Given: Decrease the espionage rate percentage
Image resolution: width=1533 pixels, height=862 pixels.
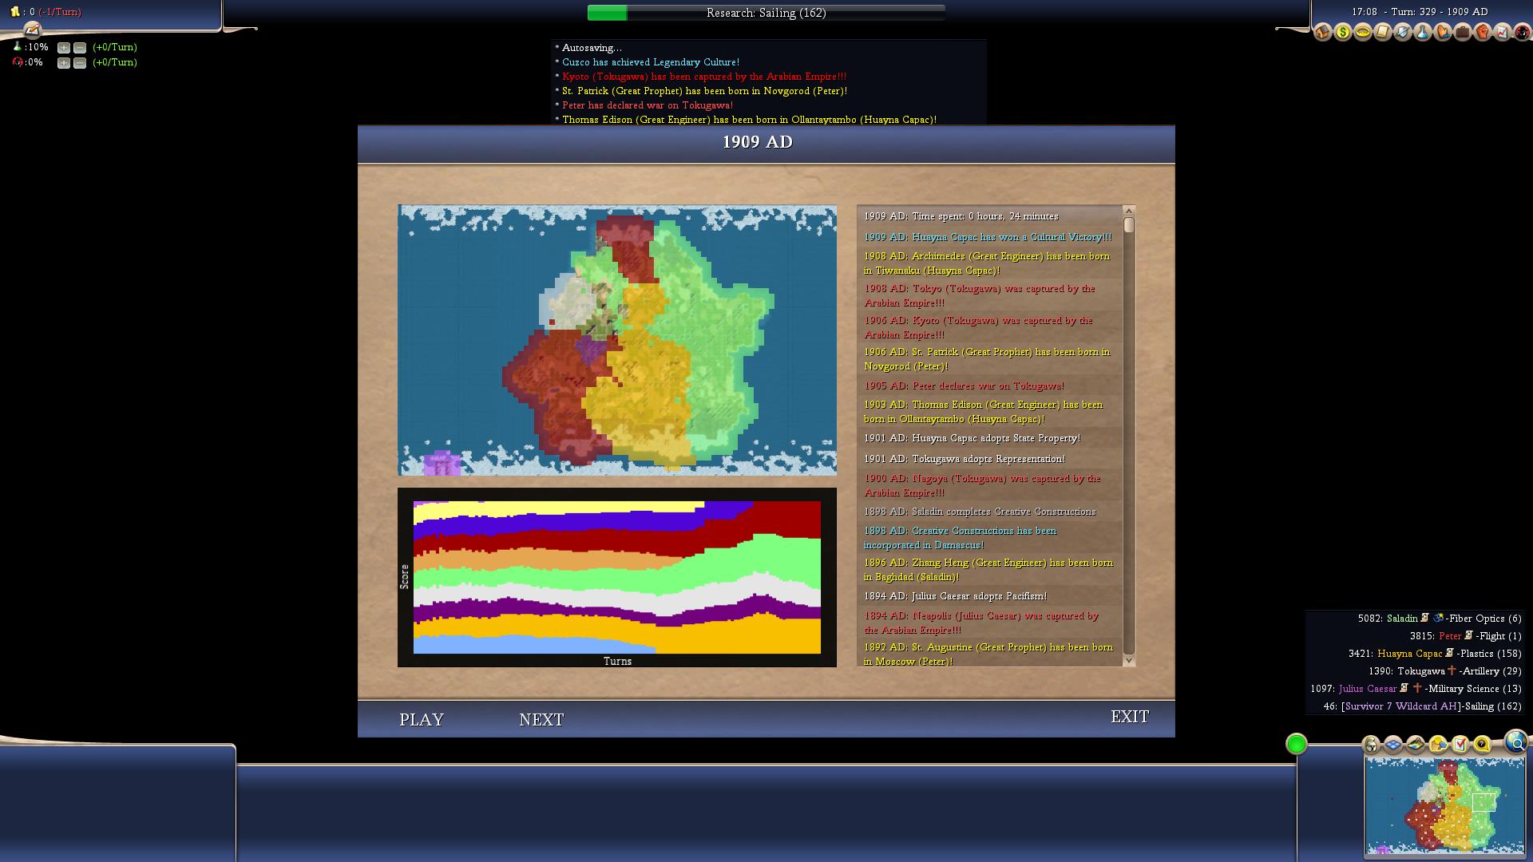Looking at the screenshot, I should 80,63.
